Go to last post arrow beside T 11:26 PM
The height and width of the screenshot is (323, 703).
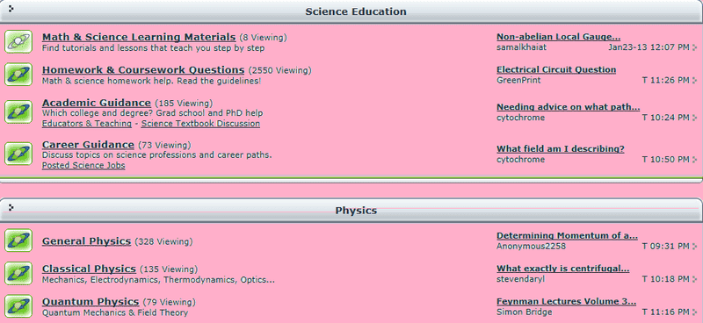[694, 80]
